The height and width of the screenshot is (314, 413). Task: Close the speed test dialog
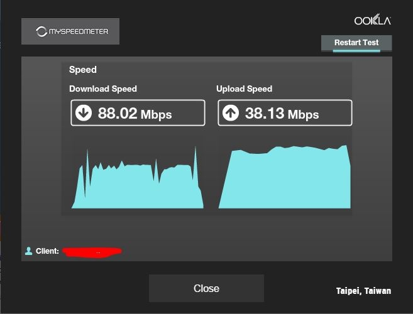(x=206, y=288)
